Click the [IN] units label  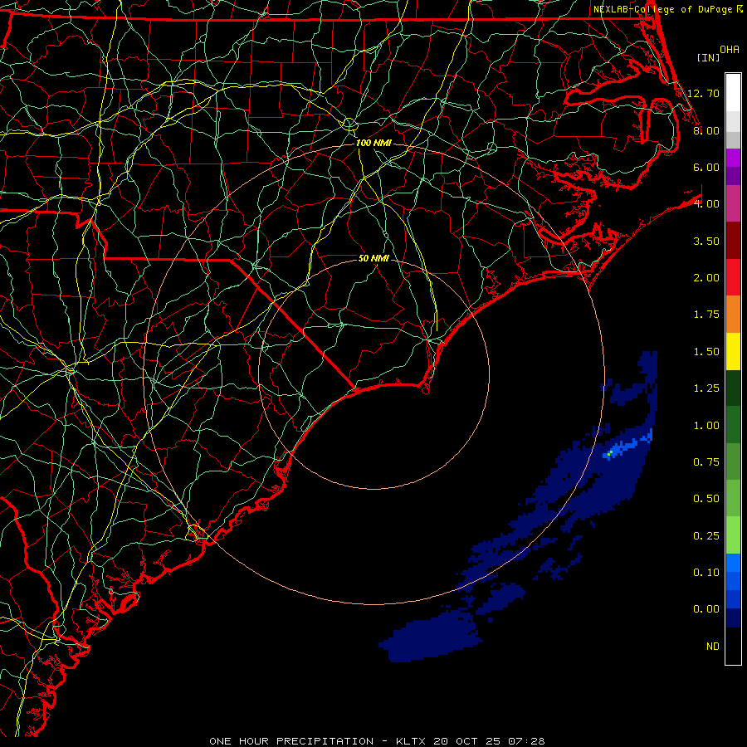click(709, 57)
